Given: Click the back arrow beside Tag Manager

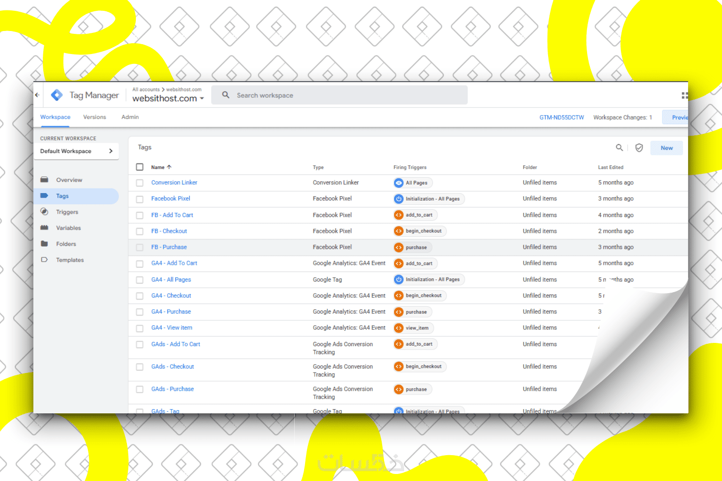Looking at the screenshot, I should (37, 95).
